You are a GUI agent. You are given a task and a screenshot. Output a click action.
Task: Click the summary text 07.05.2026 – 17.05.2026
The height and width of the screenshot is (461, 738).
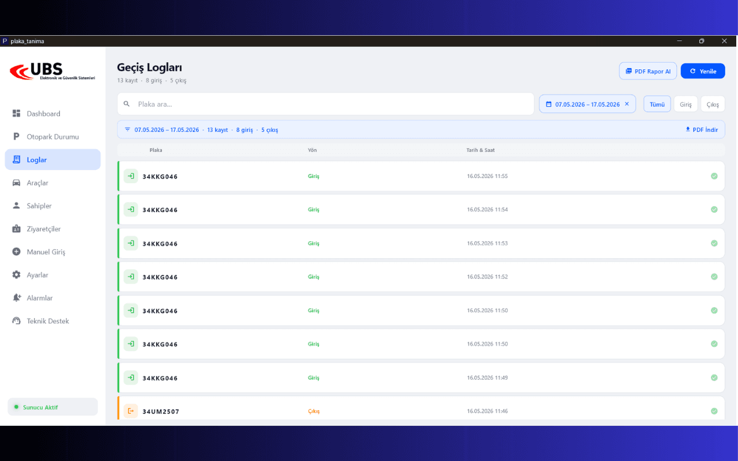click(x=167, y=130)
